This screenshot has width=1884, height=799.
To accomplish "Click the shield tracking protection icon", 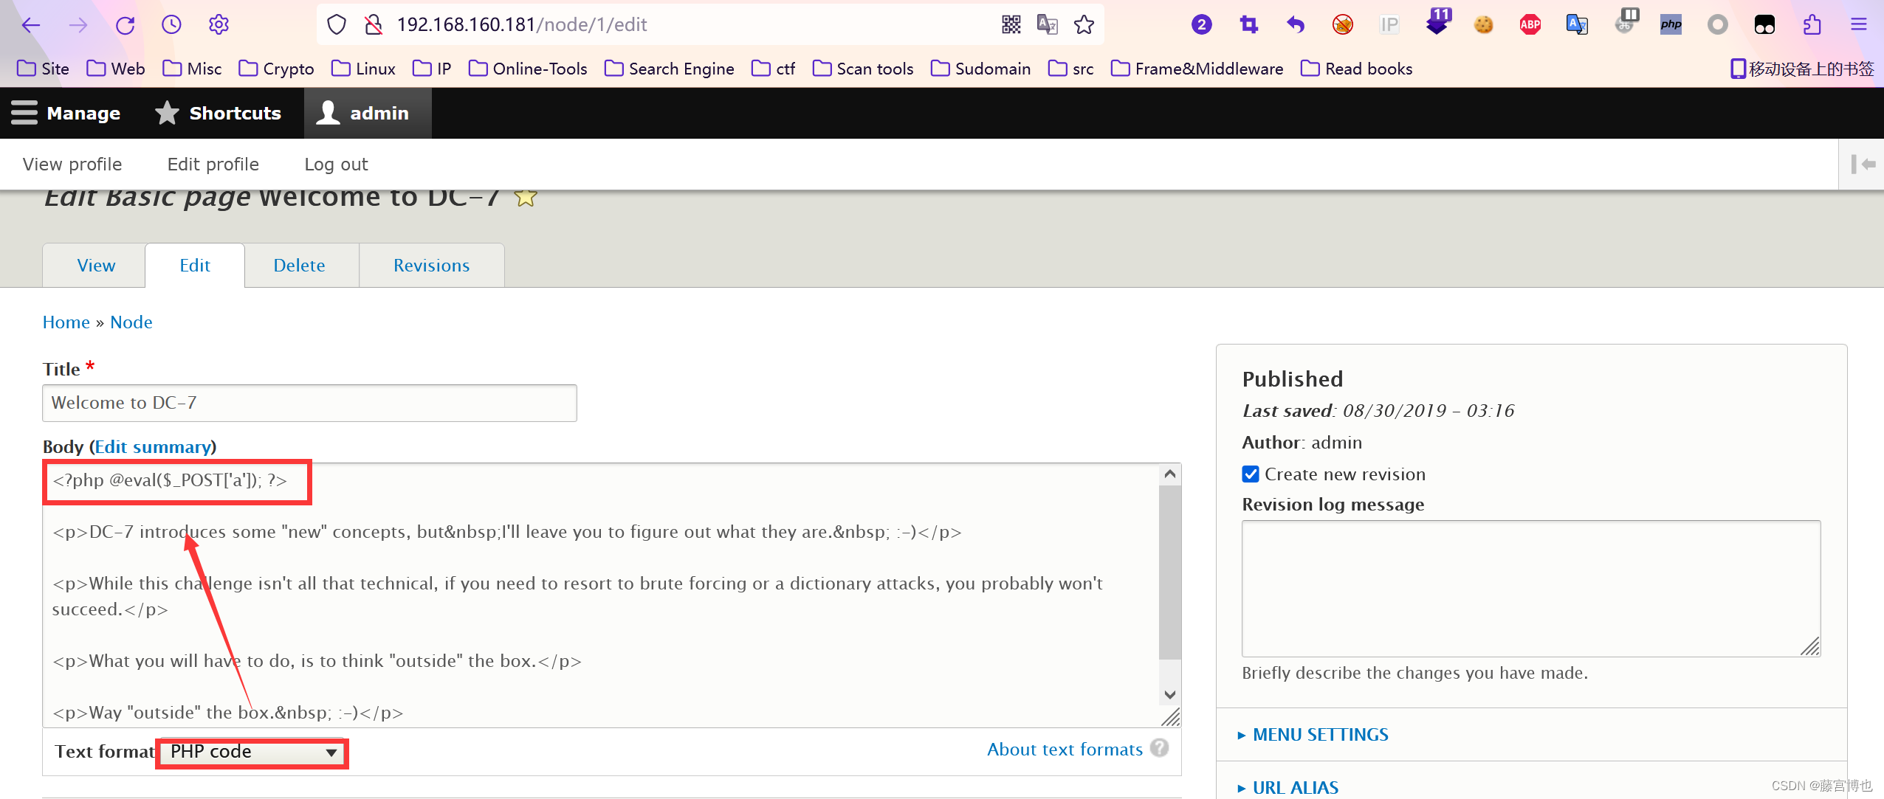I will tap(337, 25).
